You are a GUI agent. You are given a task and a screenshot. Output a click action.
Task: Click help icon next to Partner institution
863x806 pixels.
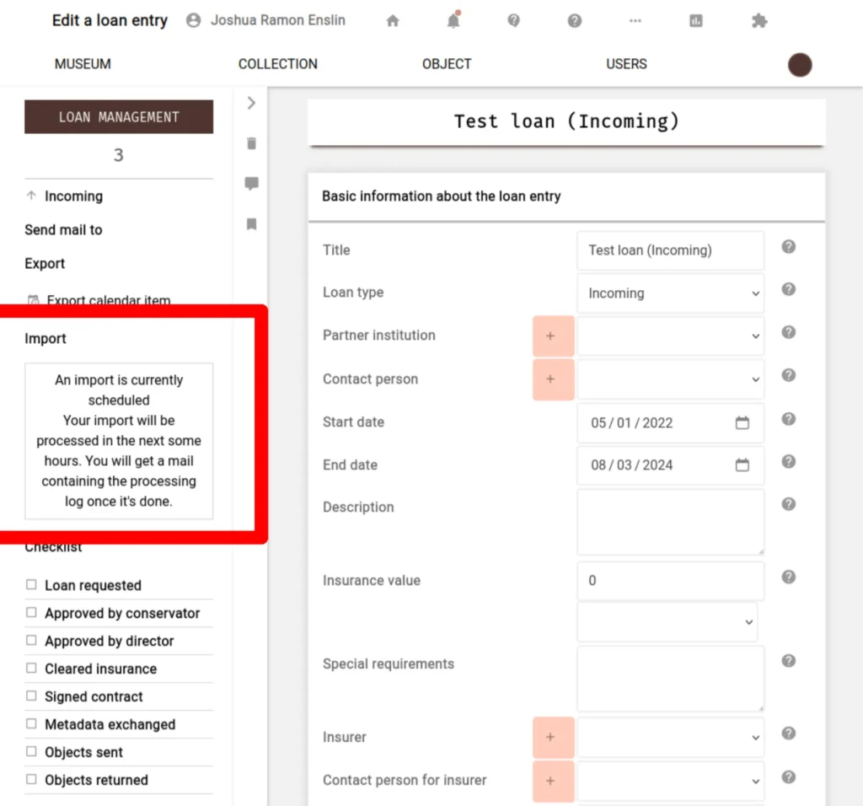789,332
